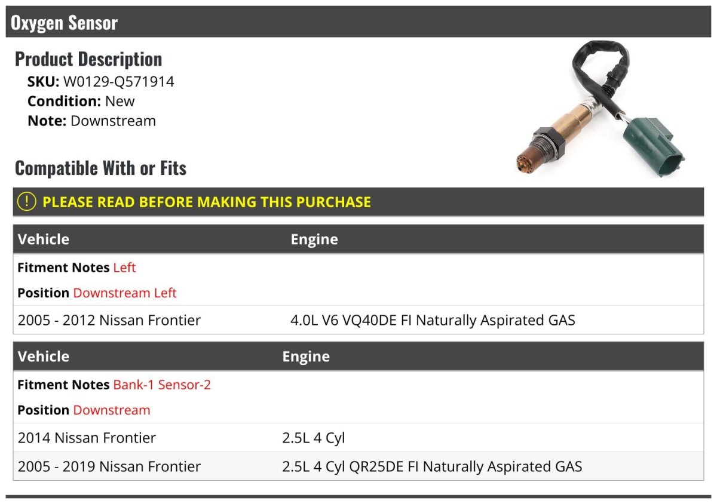Viewport: 717px width, 504px height.
Task: Click the 2.5L 4 Cyl QR25DE engine entry
Action: click(432, 466)
